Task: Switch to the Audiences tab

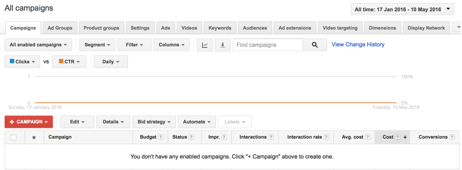Action: click(255, 28)
